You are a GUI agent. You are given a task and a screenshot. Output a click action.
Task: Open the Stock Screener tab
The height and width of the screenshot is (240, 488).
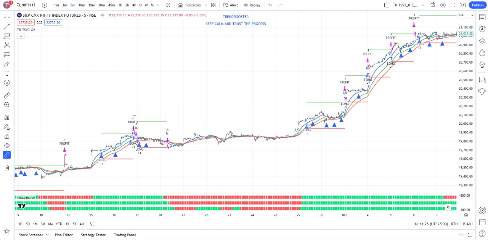click(x=31, y=235)
